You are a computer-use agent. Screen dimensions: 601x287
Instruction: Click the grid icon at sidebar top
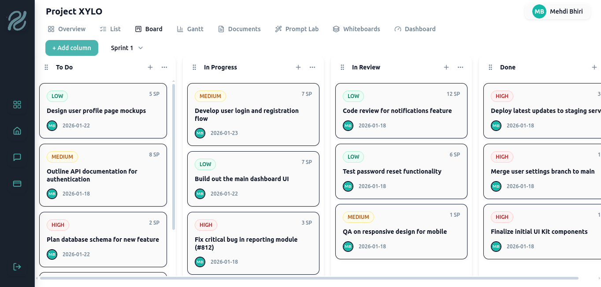tap(17, 105)
